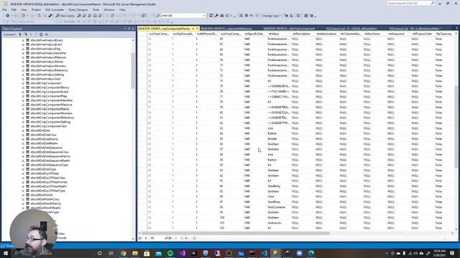The image size is (460, 258).
Task: Open the View menu
Action: [x=24, y=9]
